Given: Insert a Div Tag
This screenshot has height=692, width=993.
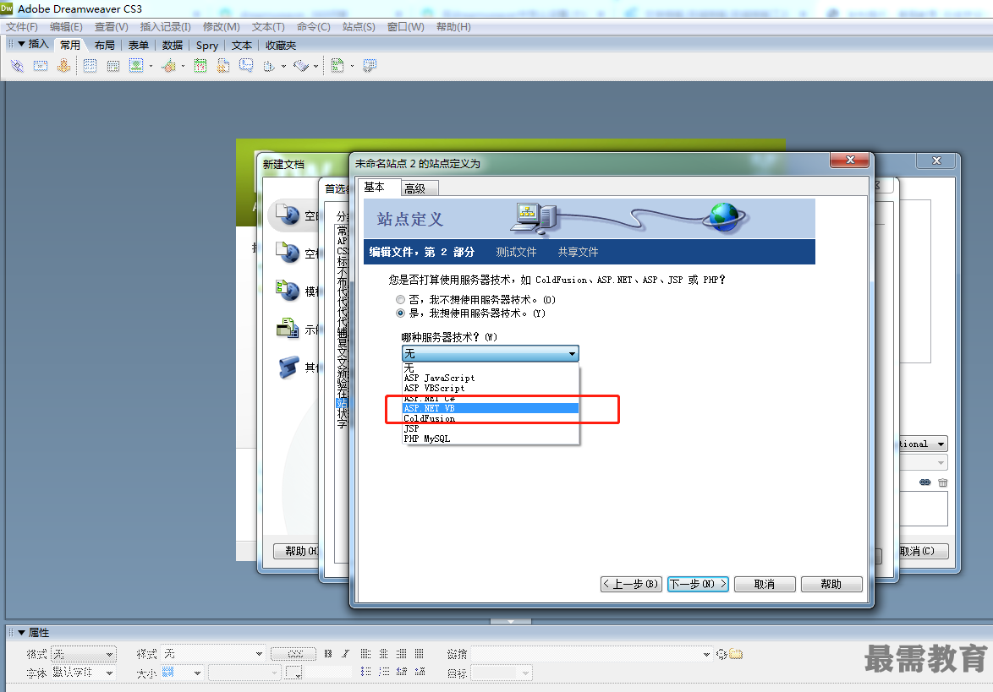Looking at the screenshot, I should 113,66.
